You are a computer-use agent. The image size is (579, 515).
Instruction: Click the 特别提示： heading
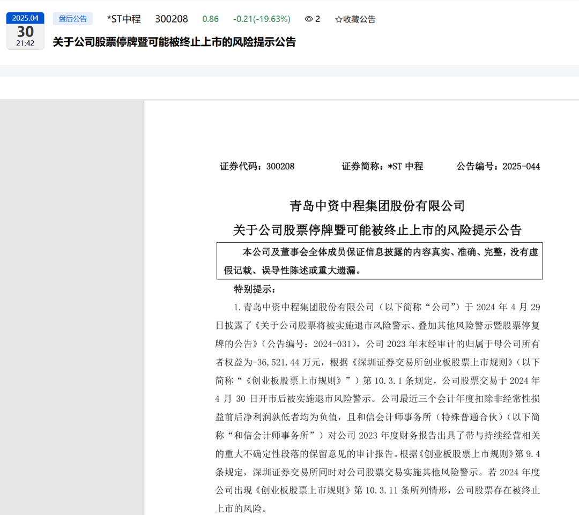(x=255, y=289)
